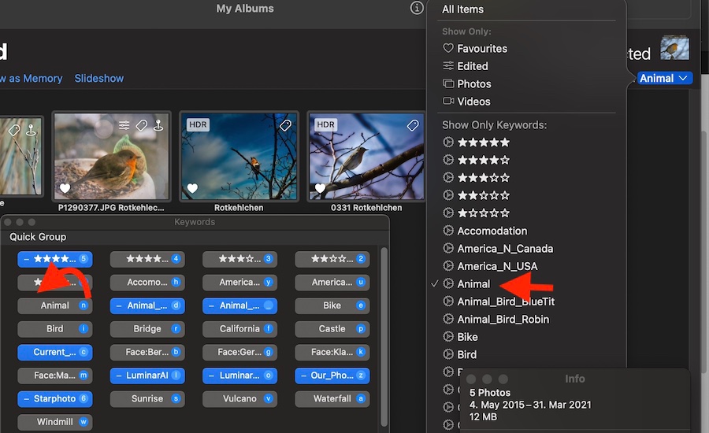This screenshot has width=709, height=433.
Task: Click the Windmill keyword button
Action: [54, 422]
